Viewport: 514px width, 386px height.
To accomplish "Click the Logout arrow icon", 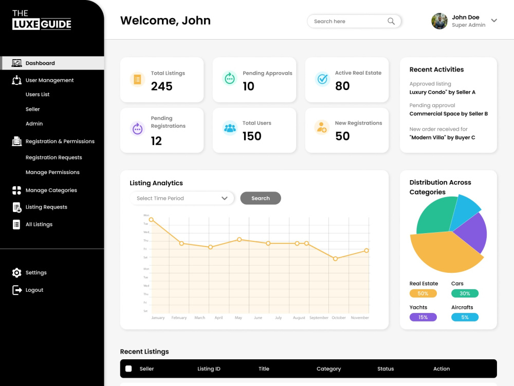I will pos(17,290).
